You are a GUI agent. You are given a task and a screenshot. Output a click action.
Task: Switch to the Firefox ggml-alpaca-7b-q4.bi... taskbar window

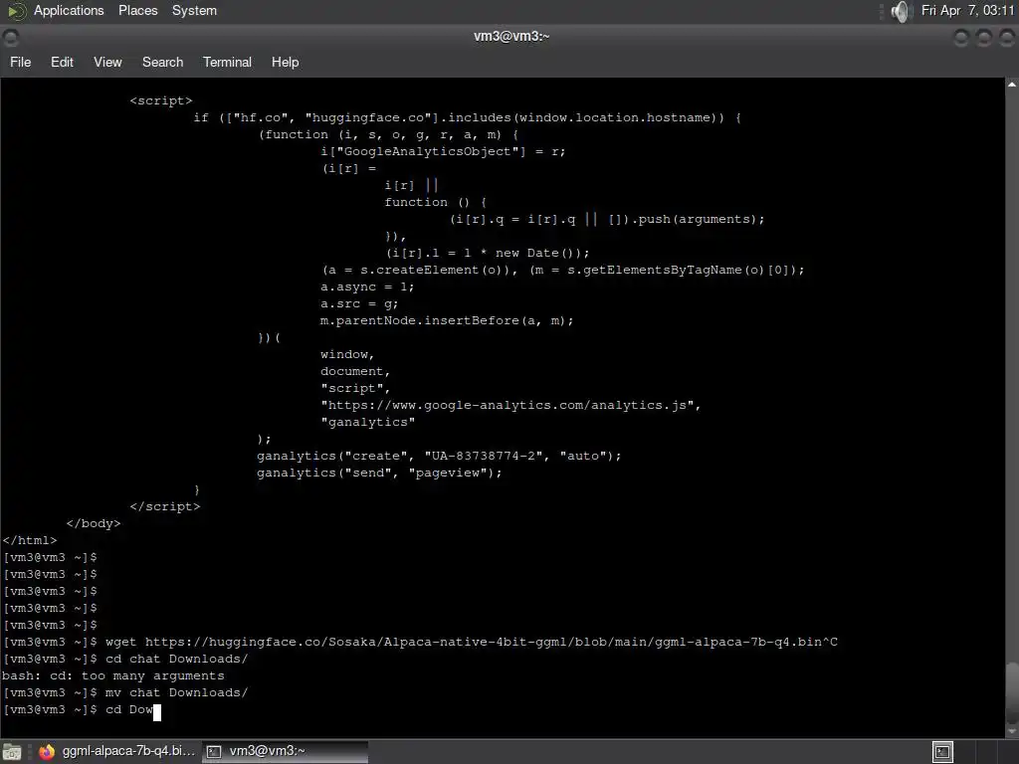(117, 751)
